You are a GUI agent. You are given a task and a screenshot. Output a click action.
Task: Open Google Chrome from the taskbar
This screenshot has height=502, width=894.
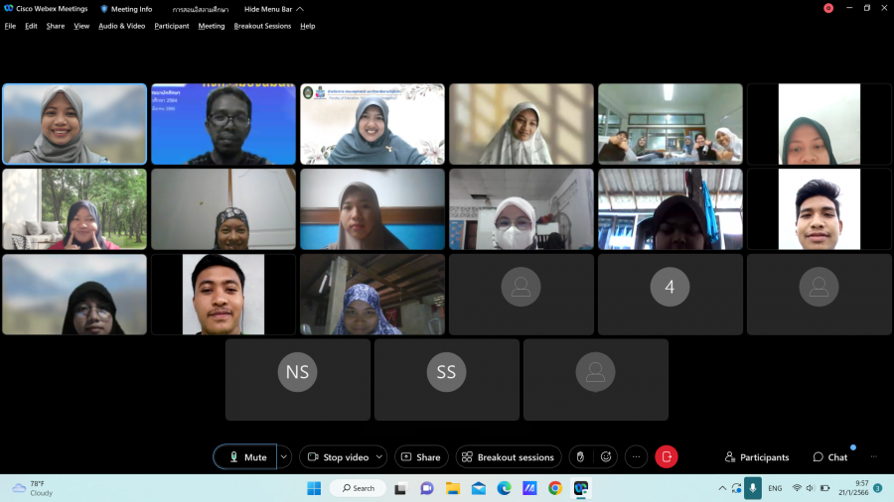554,488
